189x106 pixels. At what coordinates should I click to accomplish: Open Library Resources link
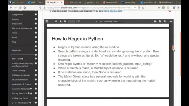click(20, 93)
